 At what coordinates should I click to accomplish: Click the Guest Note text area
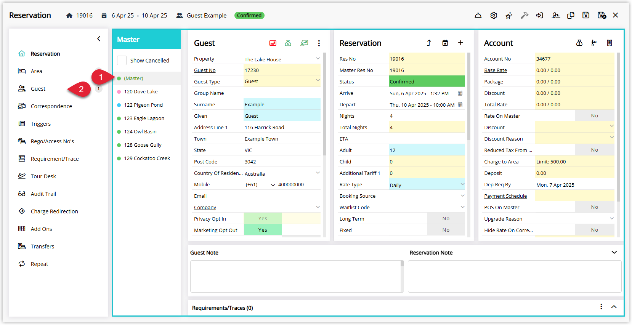pyautogui.click(x=297, y=276)
